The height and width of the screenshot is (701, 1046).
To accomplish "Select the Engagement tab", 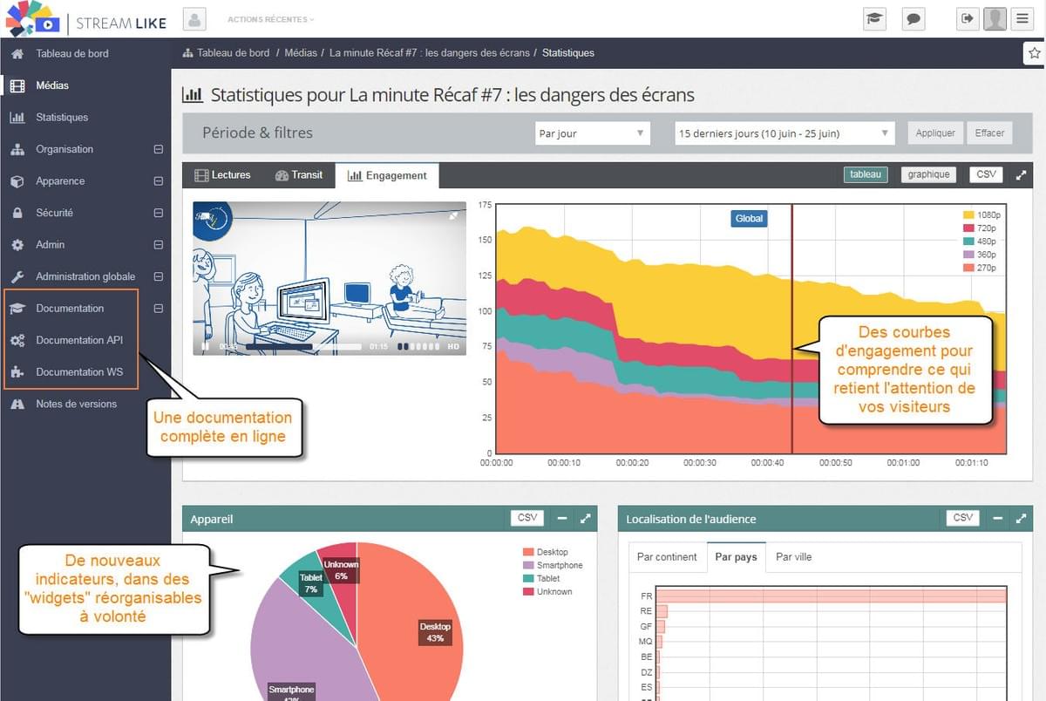I will tap(387, 175).
